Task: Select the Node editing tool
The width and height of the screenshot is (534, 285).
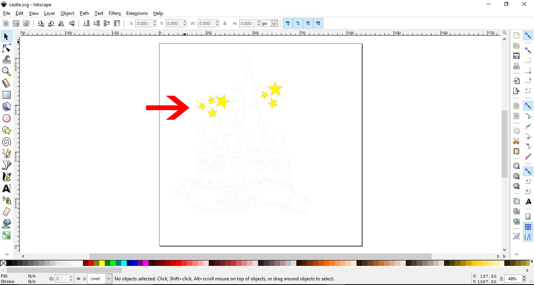Action: tap(6, 48)
